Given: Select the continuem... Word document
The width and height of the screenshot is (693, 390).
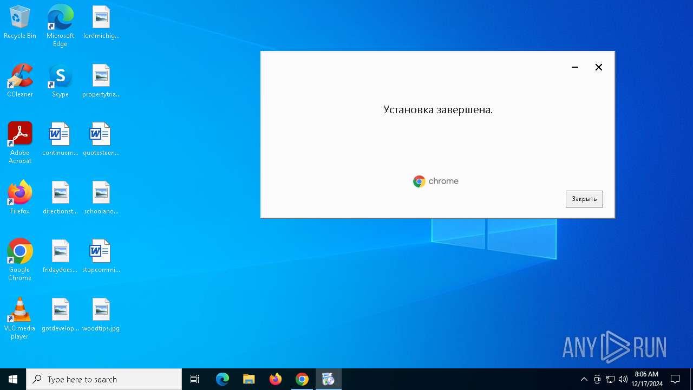Looking at the screenshot, I should point(60,140).
